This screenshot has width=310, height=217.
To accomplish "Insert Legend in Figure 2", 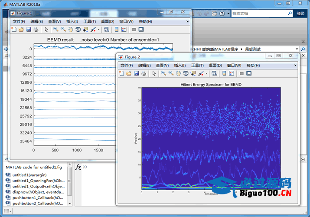I will [x=232, y=73].
